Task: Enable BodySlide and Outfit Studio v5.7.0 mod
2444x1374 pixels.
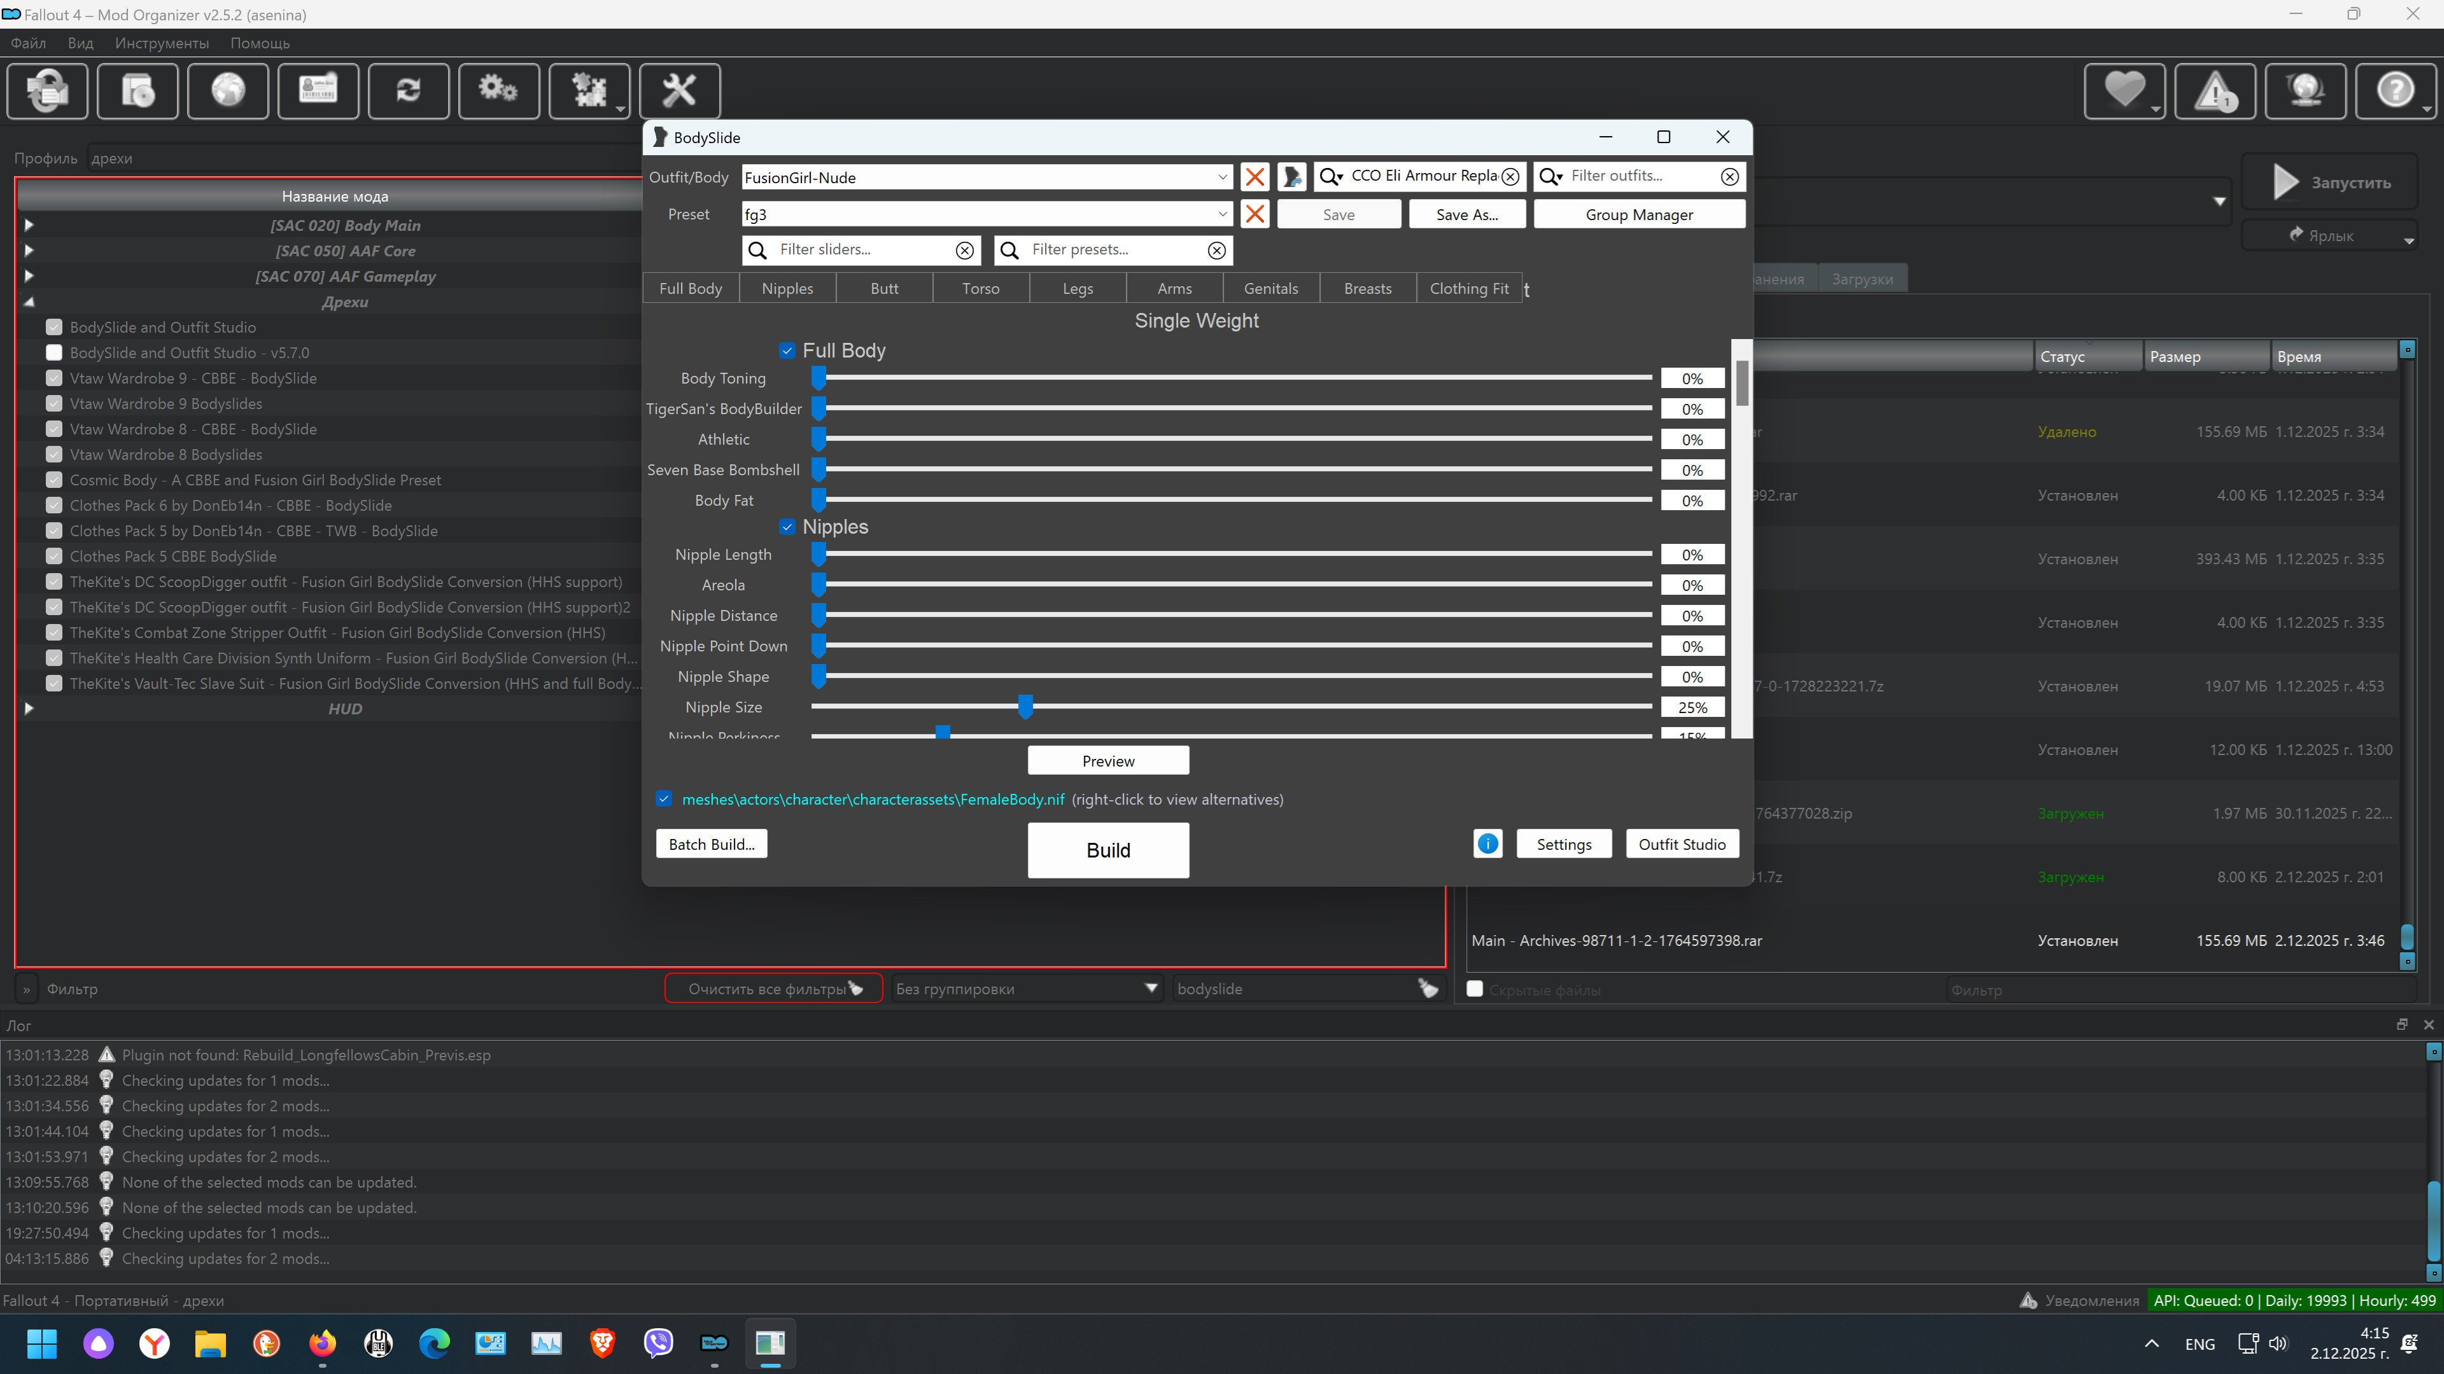Action: (x=54, y=353)
